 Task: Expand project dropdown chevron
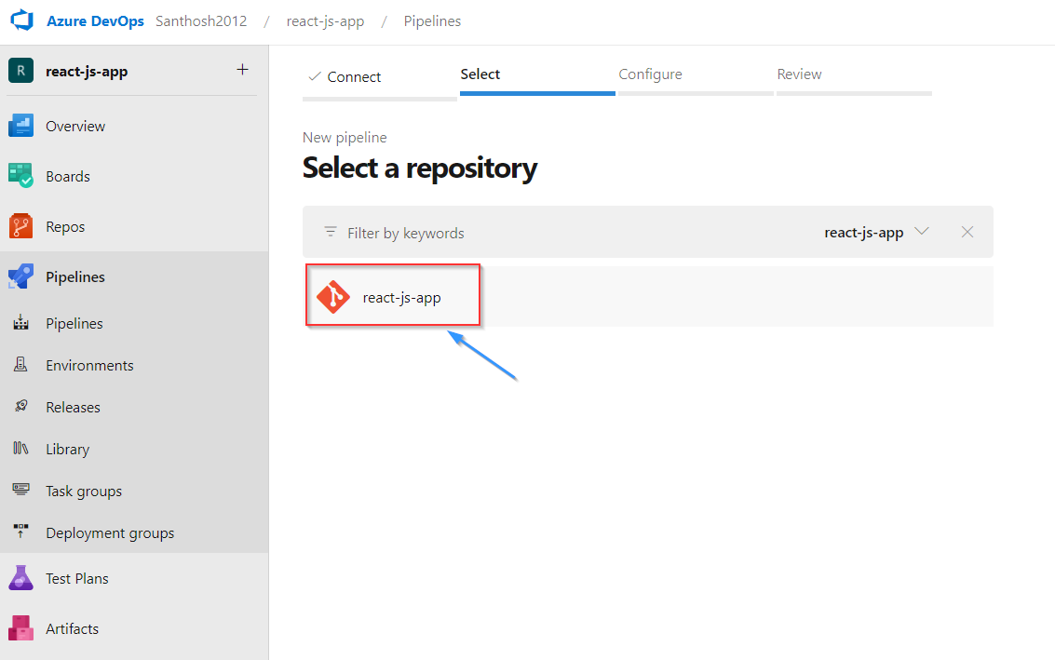point(922,232)
